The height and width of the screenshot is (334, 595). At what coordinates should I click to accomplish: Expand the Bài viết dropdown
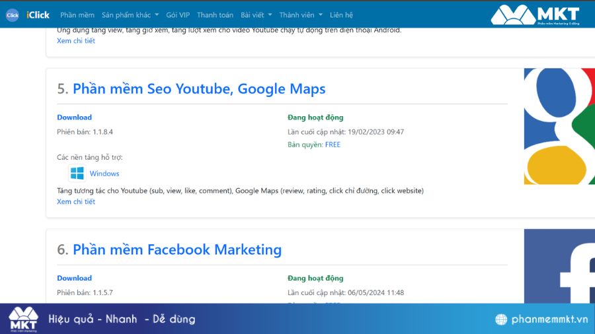[256, 15]
